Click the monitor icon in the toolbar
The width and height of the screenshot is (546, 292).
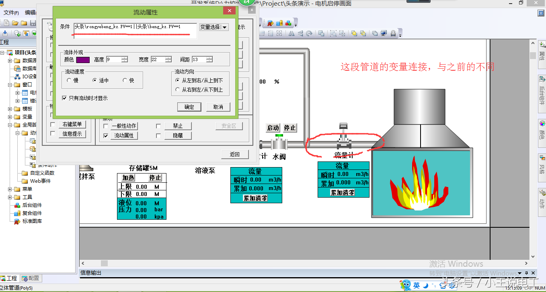click(384, 33)
